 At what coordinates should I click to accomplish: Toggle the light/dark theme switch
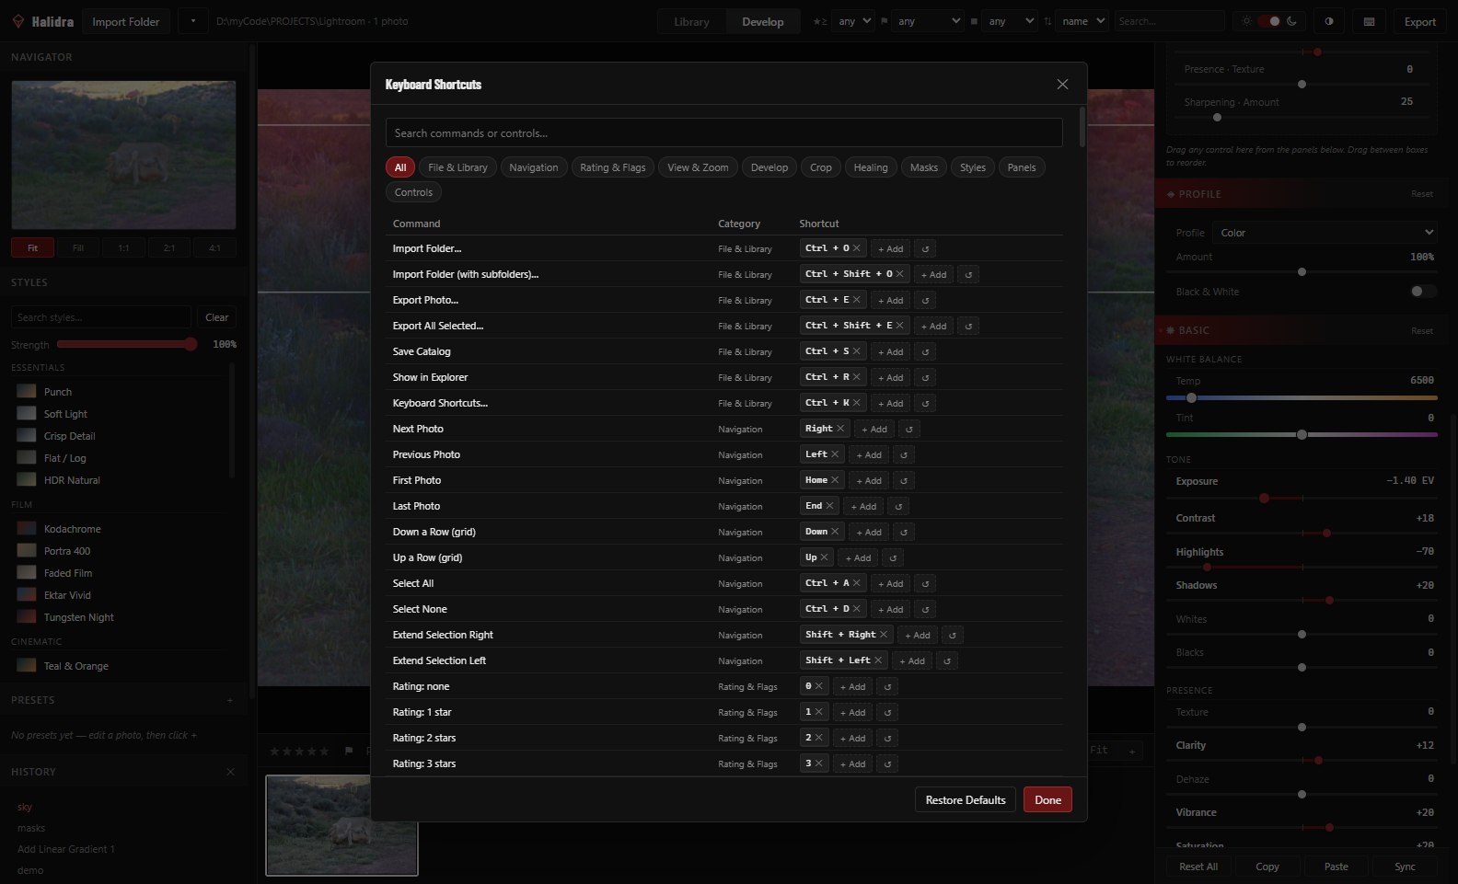(x=1269, y=21)
